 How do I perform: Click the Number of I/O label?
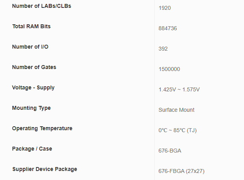coord(30,47)
